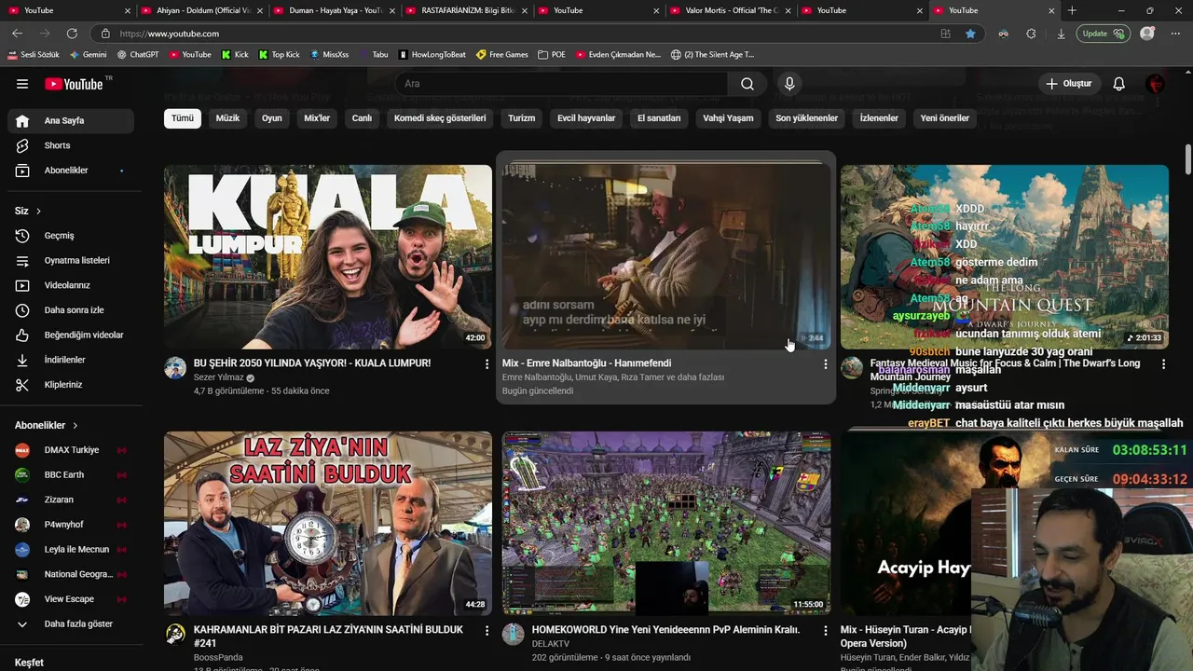Open Daha sonra izle

click(71, 310)
